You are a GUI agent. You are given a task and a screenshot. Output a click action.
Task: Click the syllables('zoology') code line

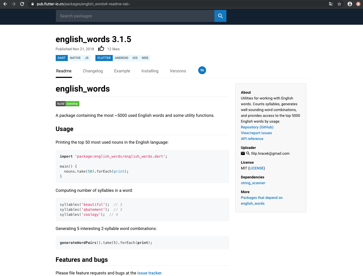[x=89, y=214]
